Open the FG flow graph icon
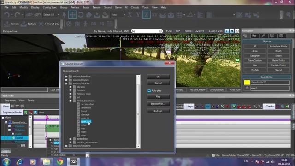 tap(102, 24)
